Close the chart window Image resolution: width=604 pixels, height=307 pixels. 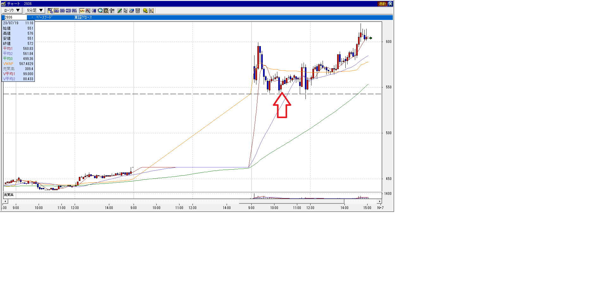coord(390,4)
